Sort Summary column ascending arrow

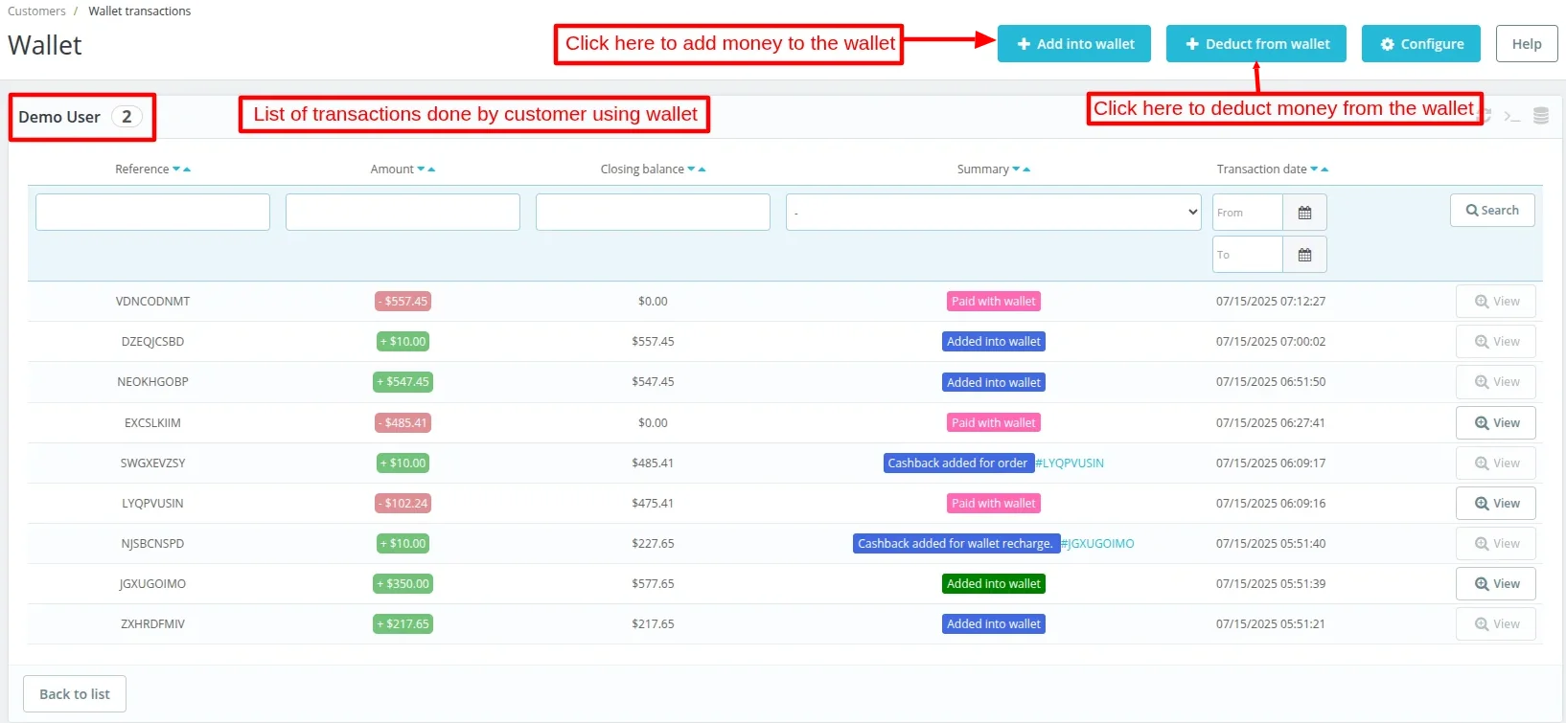tap(1026, 169)
